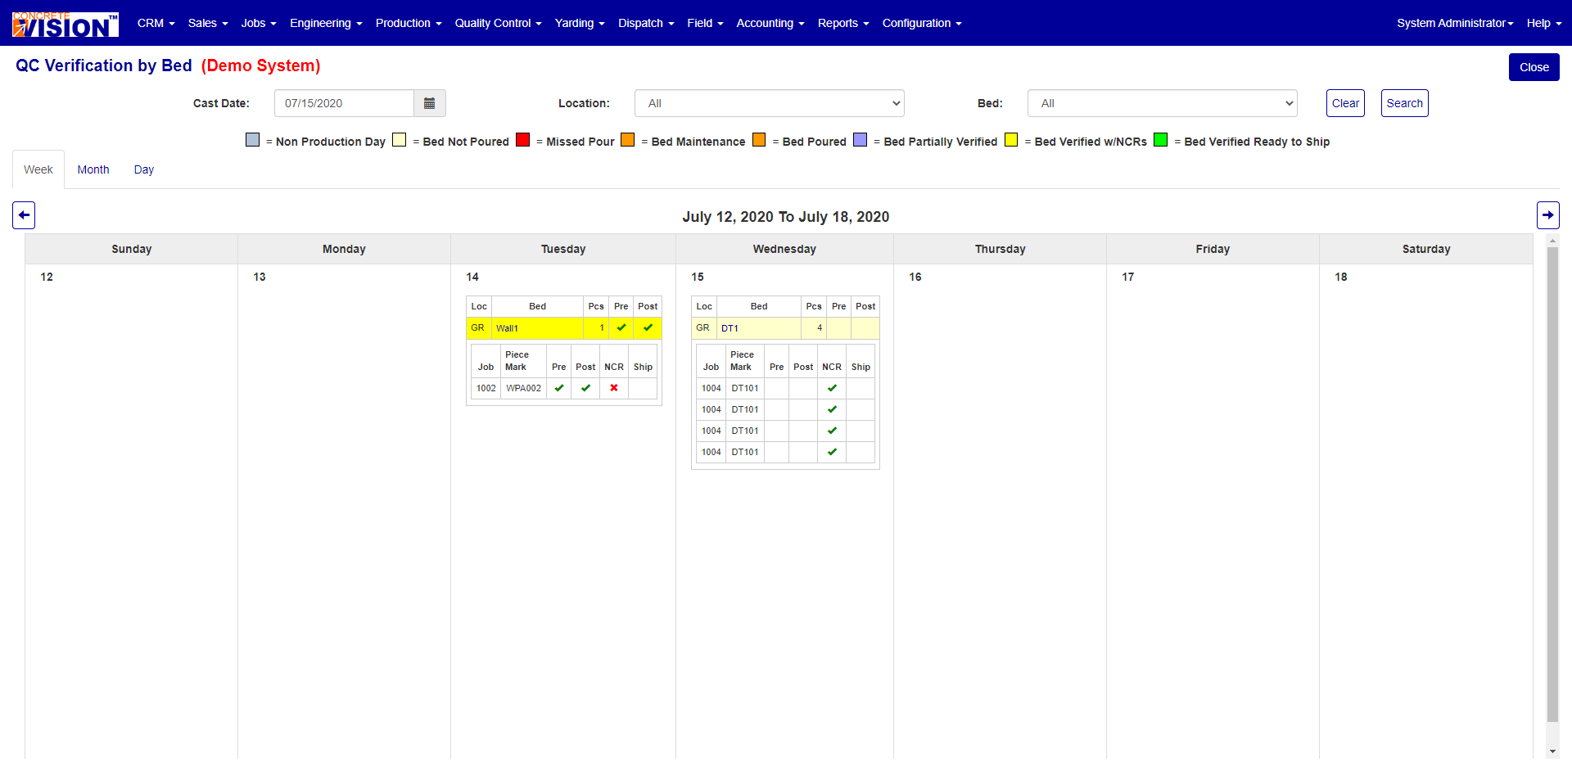Click the Wall1 bed link
The height and width of the screenshot is (767, 1572).
point(507,328)
